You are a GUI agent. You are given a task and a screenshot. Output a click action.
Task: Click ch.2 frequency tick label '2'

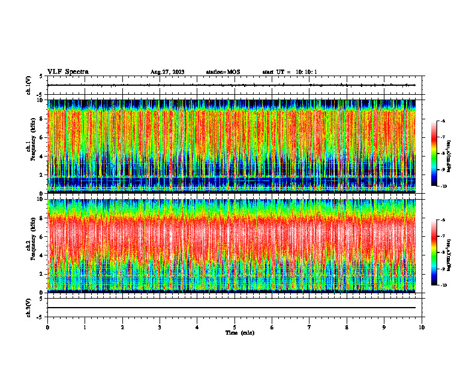[41, 274]
